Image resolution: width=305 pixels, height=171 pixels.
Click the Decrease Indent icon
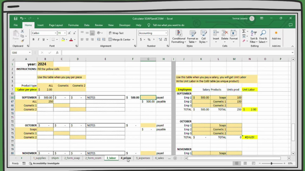point(99,39)
